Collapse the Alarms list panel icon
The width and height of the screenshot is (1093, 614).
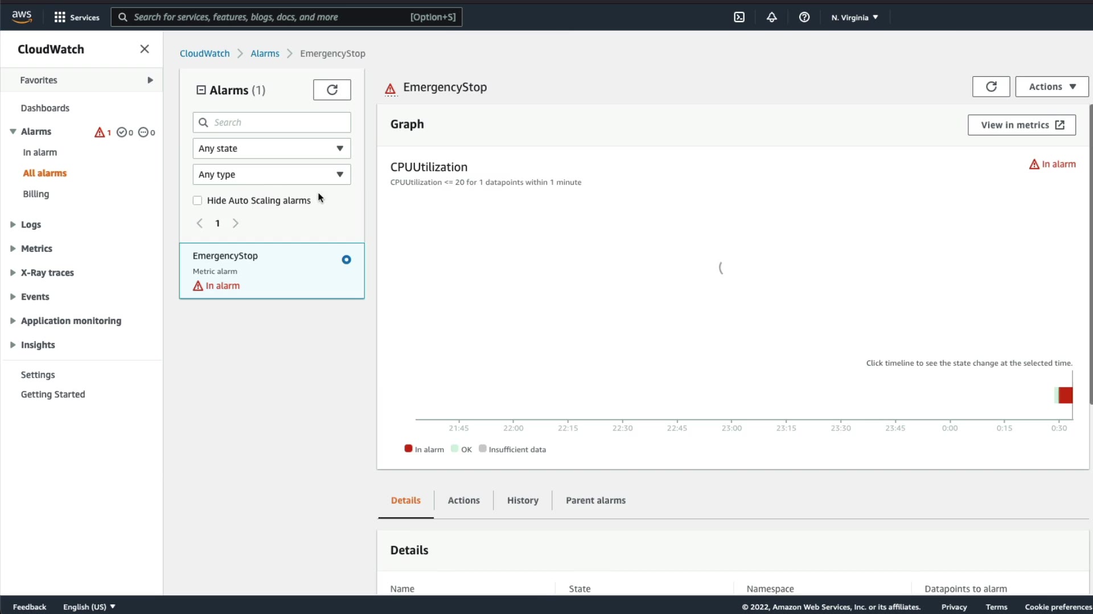[201, 90]
